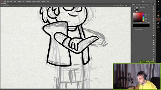Select the Width tool
161x90 pixels.
point(154,52)
